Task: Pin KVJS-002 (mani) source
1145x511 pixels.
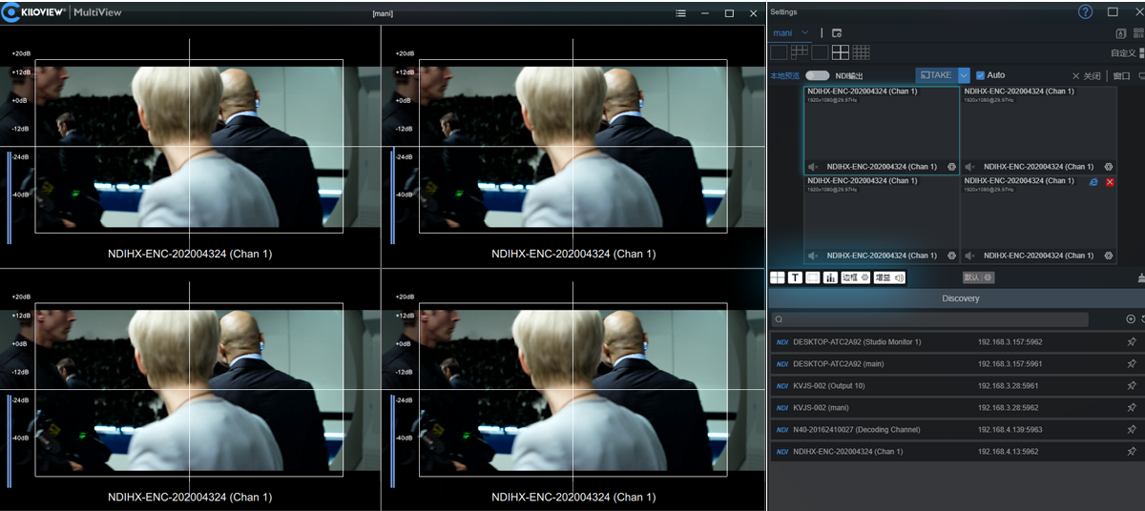Action: click(1132, 407)
